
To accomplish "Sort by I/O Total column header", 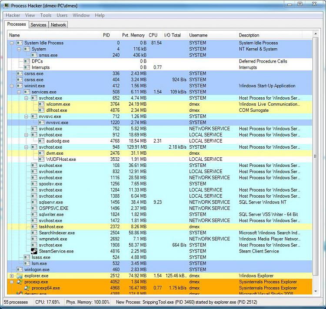I will pos(175,35).
